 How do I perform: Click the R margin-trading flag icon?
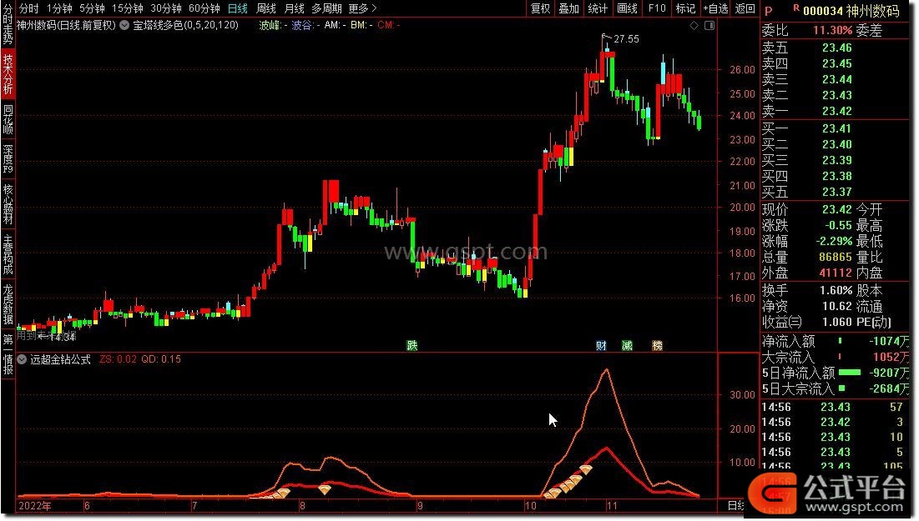pos(796,8)
